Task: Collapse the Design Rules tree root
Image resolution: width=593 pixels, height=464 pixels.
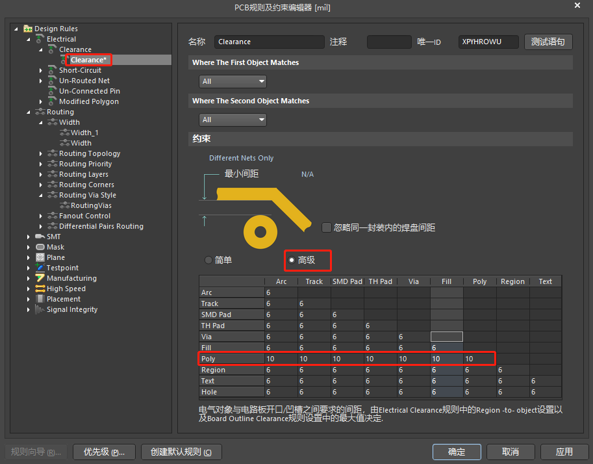Action: click(16, 29)
